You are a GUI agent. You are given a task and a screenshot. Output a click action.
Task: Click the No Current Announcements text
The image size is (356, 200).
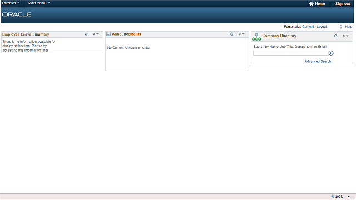pos(128,48)
